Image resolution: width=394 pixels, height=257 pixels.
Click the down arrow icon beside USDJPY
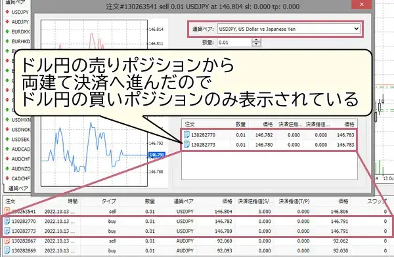pyautogui.click(x=7, y=12)
